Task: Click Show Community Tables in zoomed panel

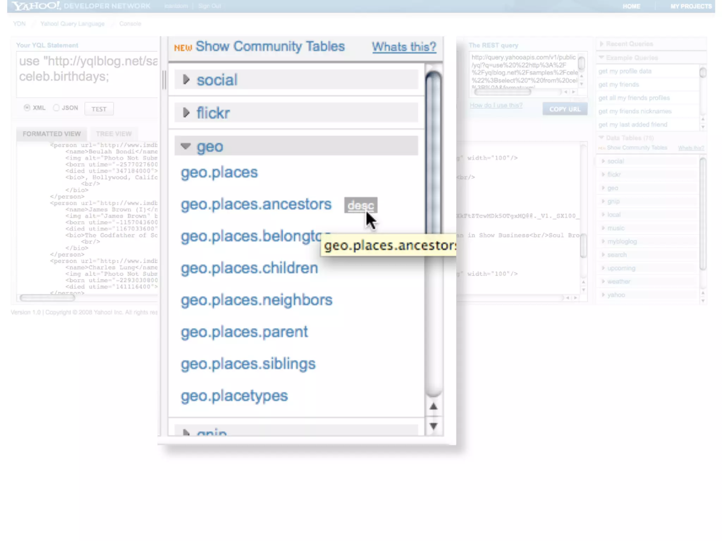Action: click(270, 46)
